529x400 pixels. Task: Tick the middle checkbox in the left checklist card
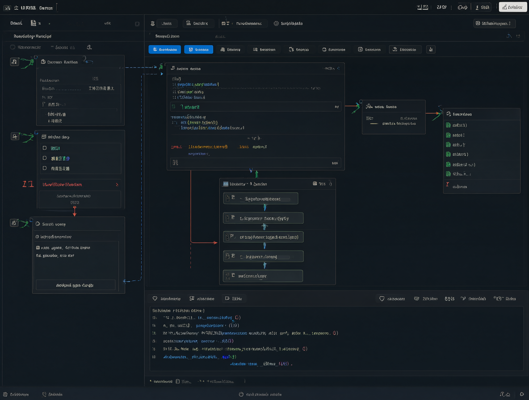pos(45,158)
